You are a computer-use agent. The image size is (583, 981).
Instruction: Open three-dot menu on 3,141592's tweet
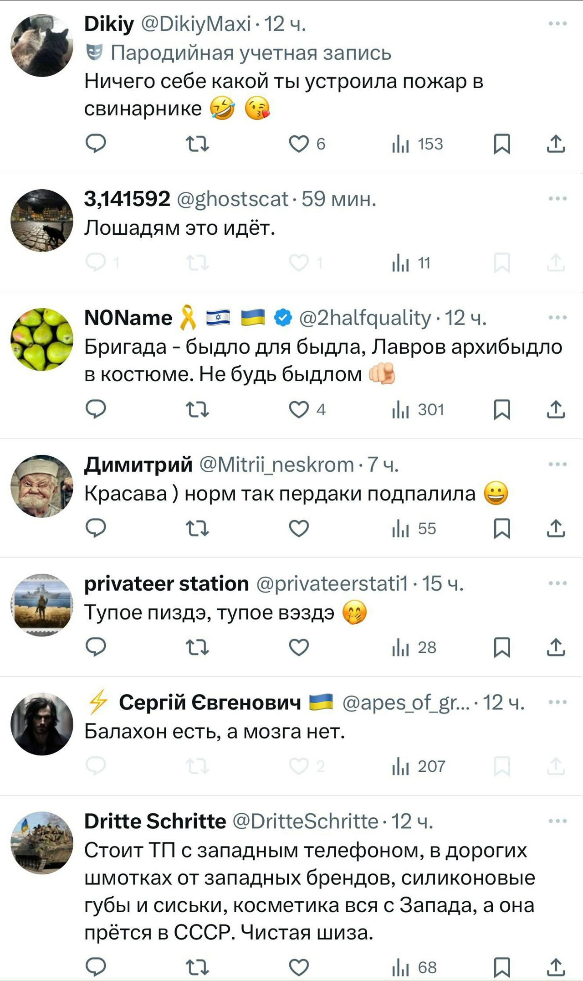tap(557, 199)
